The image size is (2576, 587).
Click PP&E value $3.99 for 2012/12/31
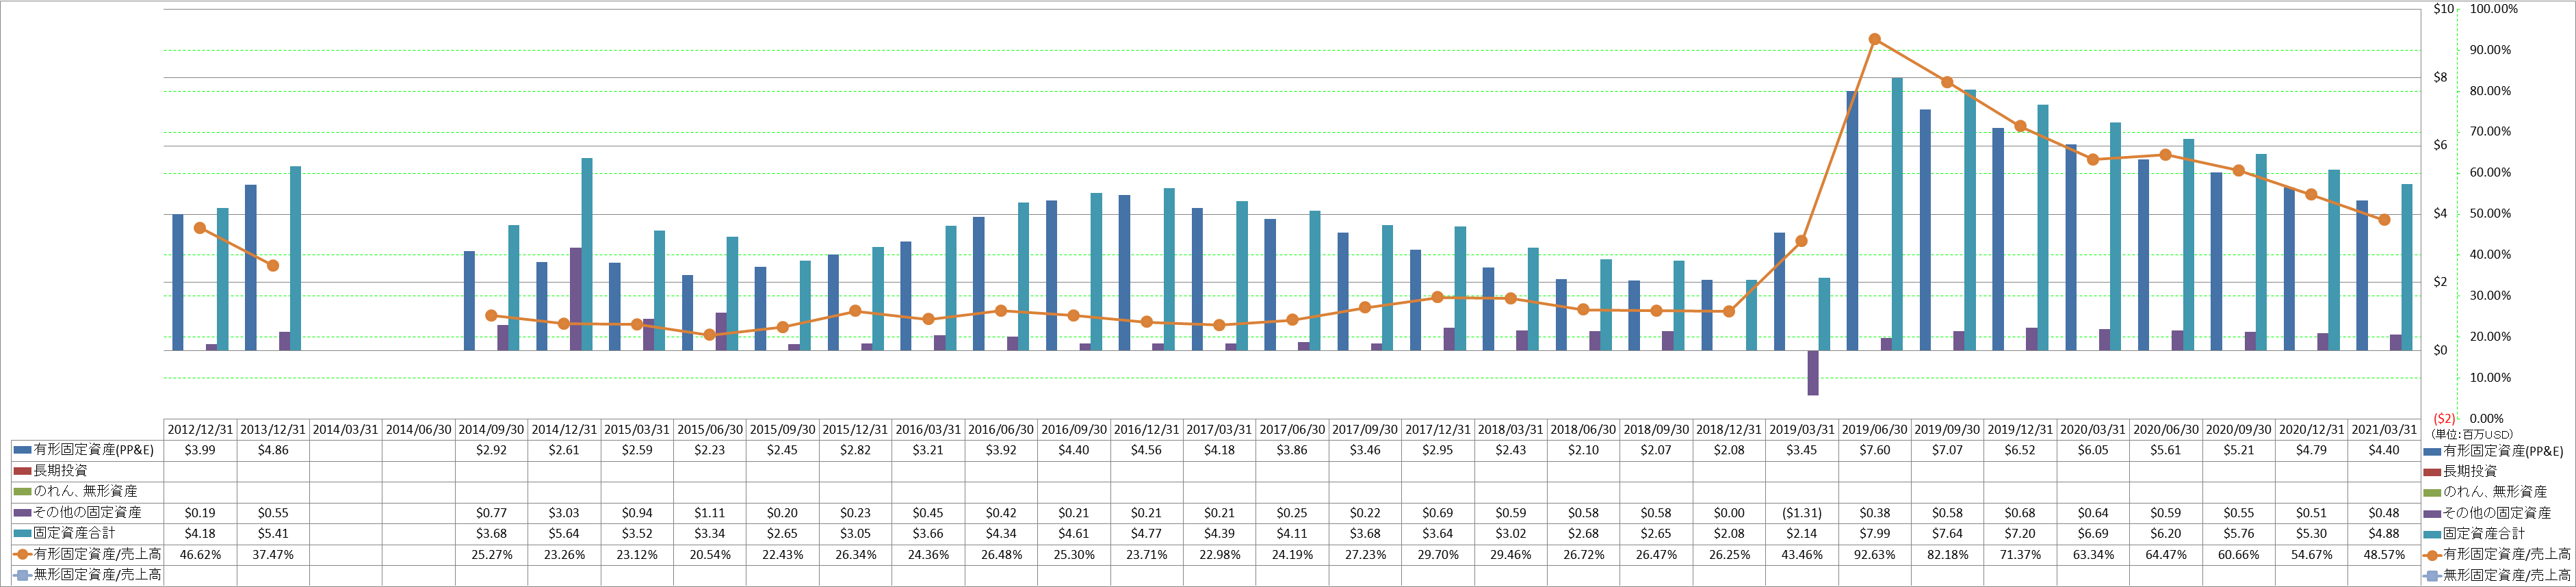point(200,450)
